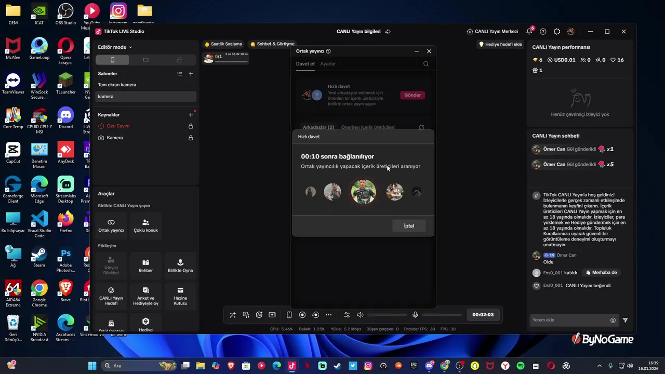Open the Çoklu konuk multi-guest tool
The width and height of the screenshot is (665, 374).
click(x=145, y=225)
